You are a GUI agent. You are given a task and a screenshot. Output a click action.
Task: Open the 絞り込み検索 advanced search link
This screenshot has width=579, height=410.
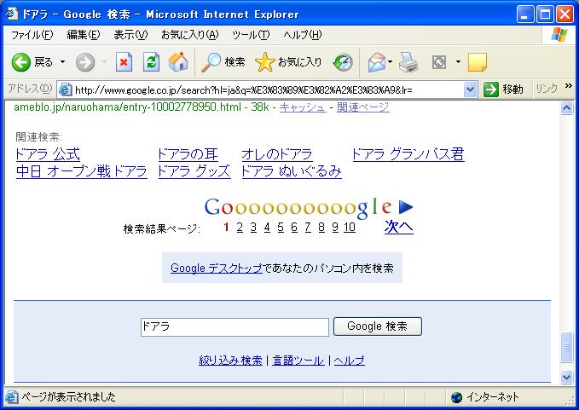[230, 361]
